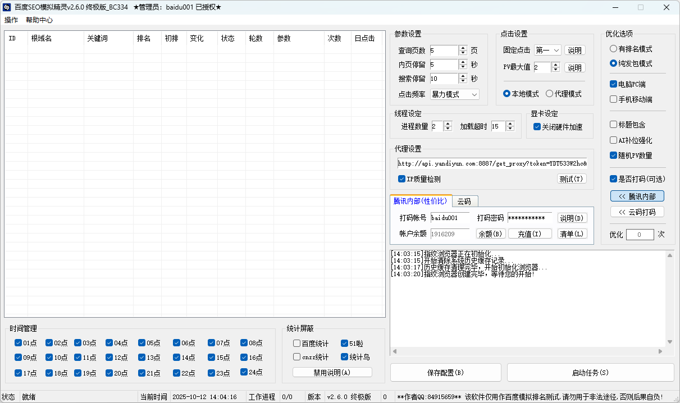Enable the 手机移动端 checkbox
680x403 pixels.
pyautogui.click(x=614, y=99)
